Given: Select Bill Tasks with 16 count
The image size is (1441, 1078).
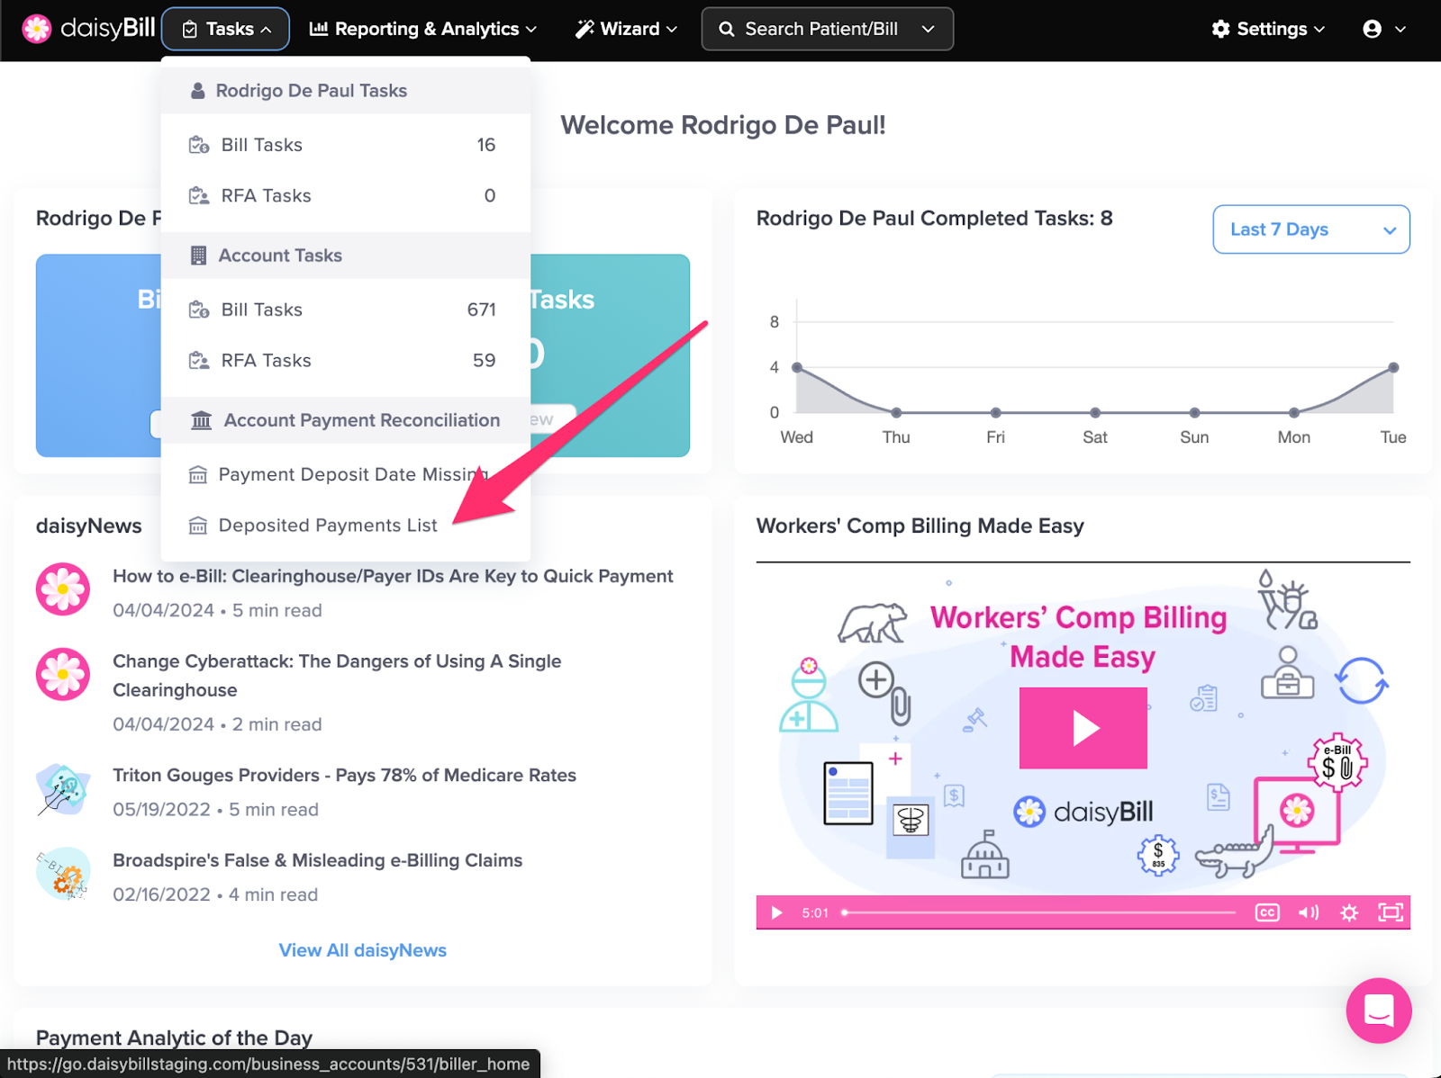Looking at the screenshot, I should point(345,145).
